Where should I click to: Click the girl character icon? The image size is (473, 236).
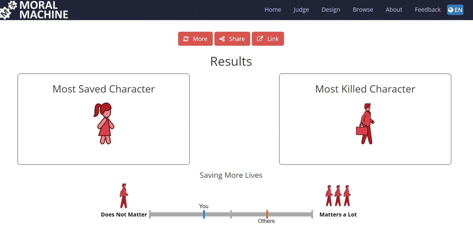[104, 123]
